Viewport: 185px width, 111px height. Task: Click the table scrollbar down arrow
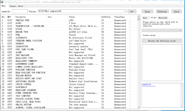139,107
